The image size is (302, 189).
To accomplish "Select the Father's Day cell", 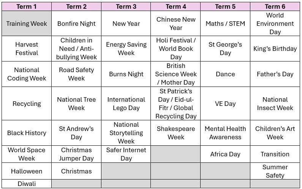I will click(275, 74).
